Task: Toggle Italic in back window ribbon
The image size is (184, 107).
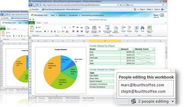Action: 16,36
